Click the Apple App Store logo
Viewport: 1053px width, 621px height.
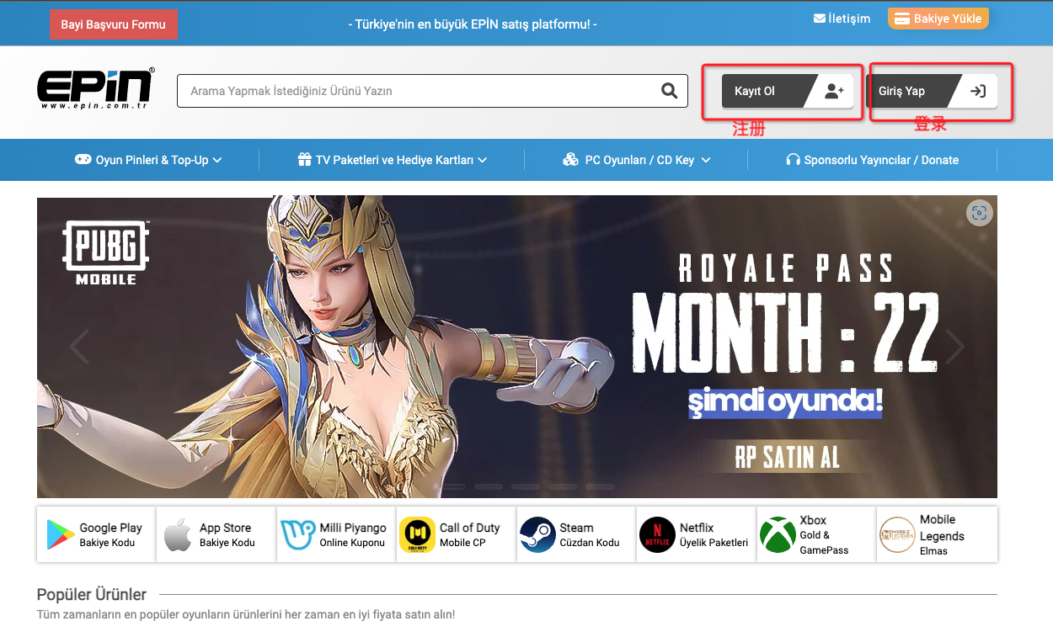(x=178, y=534)
